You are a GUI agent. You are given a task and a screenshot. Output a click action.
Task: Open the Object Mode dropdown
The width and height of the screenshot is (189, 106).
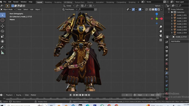click(8, 9)
